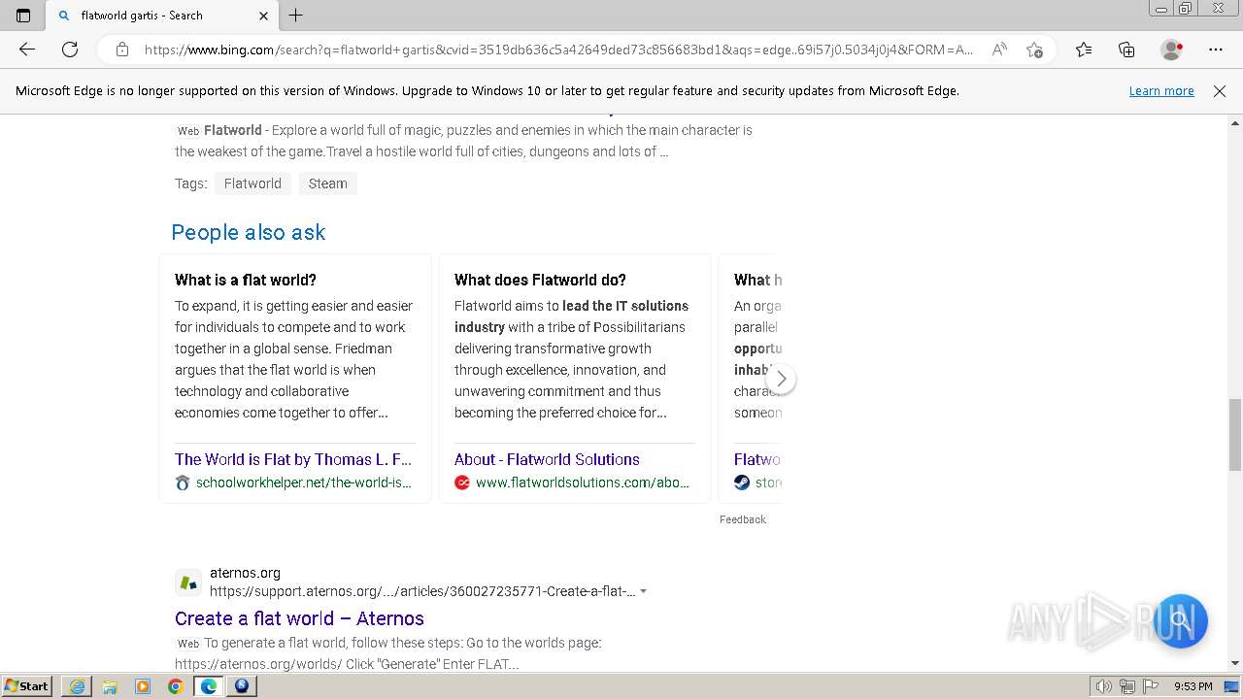Click the network tray icon
1243x699 pixels.
[1127, 686]
